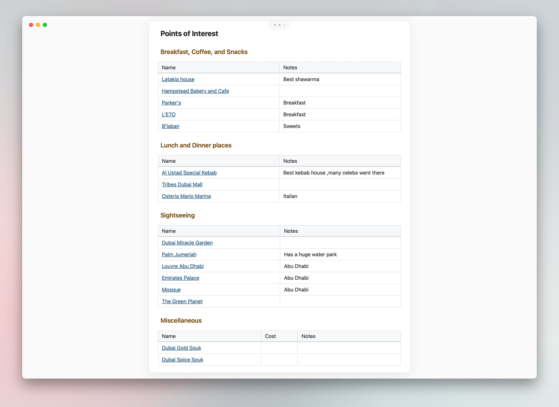Click the Dubai Miracle Garden link

pyautogui.click(x=187, y=242)
